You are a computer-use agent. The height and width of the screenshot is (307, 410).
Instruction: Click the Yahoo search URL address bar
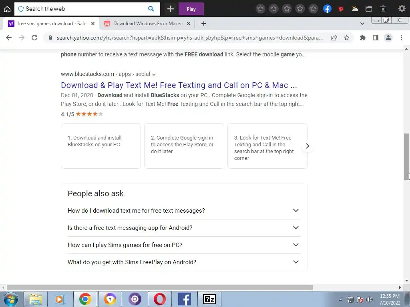(x=189, y=38)
